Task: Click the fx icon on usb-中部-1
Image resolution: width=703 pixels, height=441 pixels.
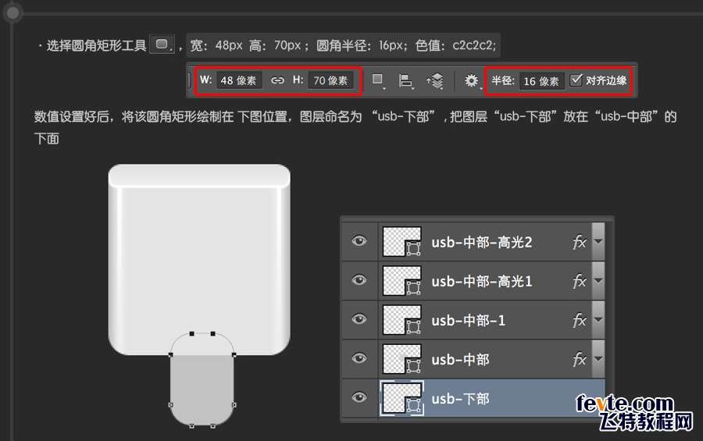Action: [580, 321]
